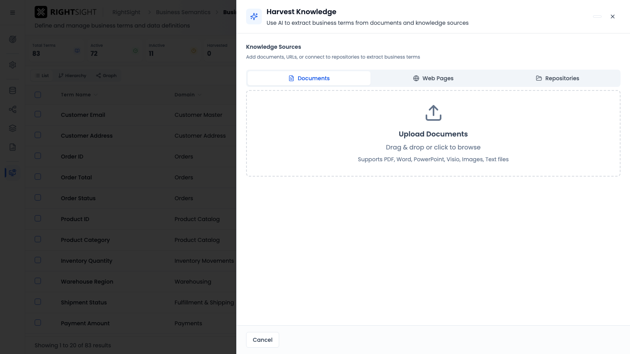This screenshot has width=630, height=354.
Task: Sort by the Term Name column
Action: coord(79,95)
